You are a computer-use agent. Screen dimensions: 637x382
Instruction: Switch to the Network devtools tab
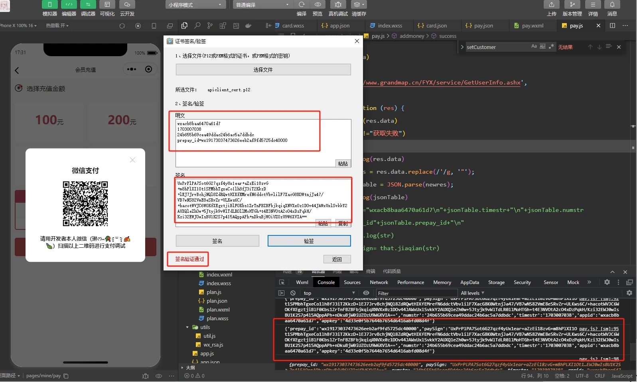(x=379, y=282)
